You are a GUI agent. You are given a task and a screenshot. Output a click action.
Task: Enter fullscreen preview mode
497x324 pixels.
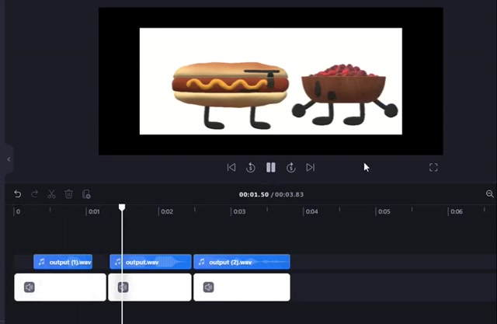[x=433, y=167]
